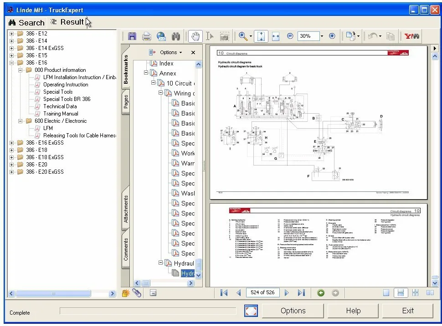Click the paperclip attachments icon

tap(137, 293)
